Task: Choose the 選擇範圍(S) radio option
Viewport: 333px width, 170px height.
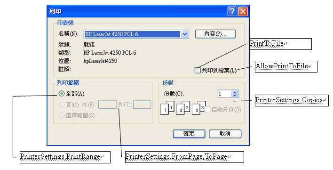Action: (x=61, y=115)
